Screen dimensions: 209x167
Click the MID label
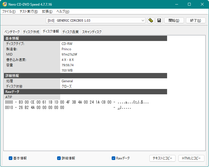click(x=9, y=54)
